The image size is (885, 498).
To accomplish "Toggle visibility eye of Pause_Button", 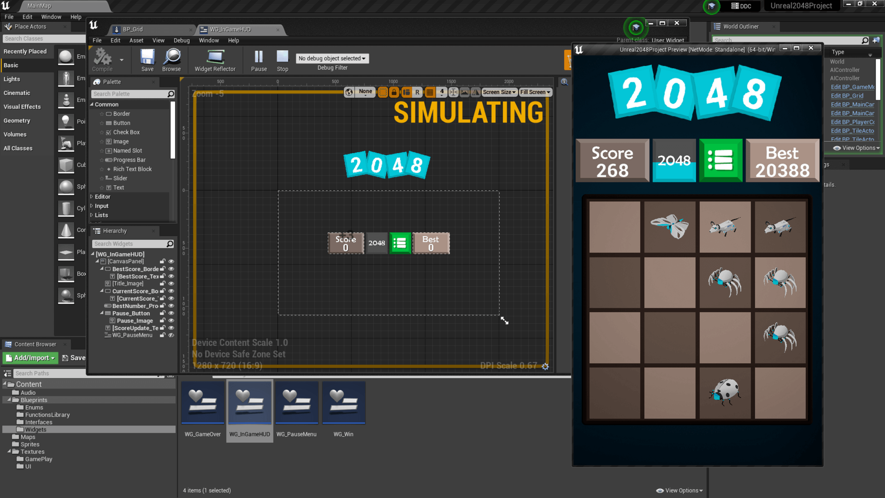I will [171, 313].
